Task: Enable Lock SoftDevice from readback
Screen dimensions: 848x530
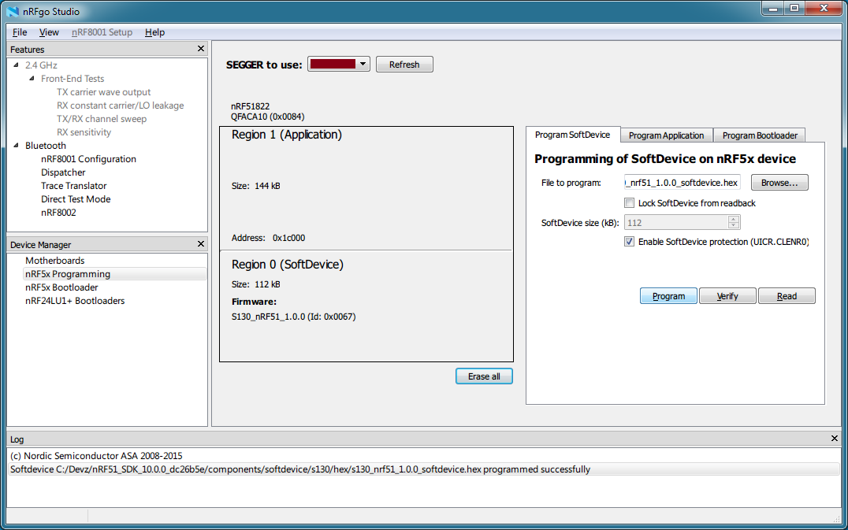Action: [629, 203]
